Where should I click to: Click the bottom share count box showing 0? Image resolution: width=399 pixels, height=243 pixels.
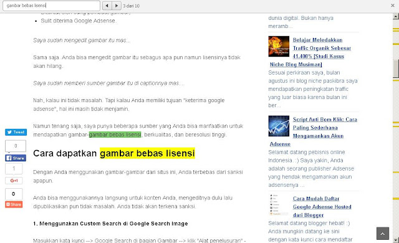click(x=14, y=194)
